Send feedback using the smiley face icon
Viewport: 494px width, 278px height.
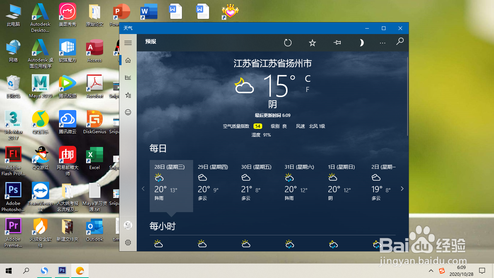click(x=128, y=112)
